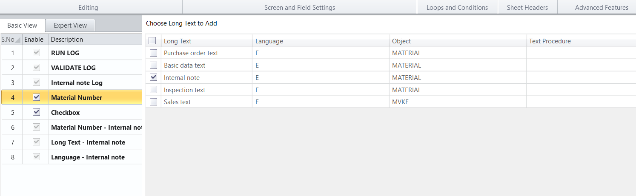
Task: Disable the Material Number row Enable checkbox
Action: coord(36,97)
